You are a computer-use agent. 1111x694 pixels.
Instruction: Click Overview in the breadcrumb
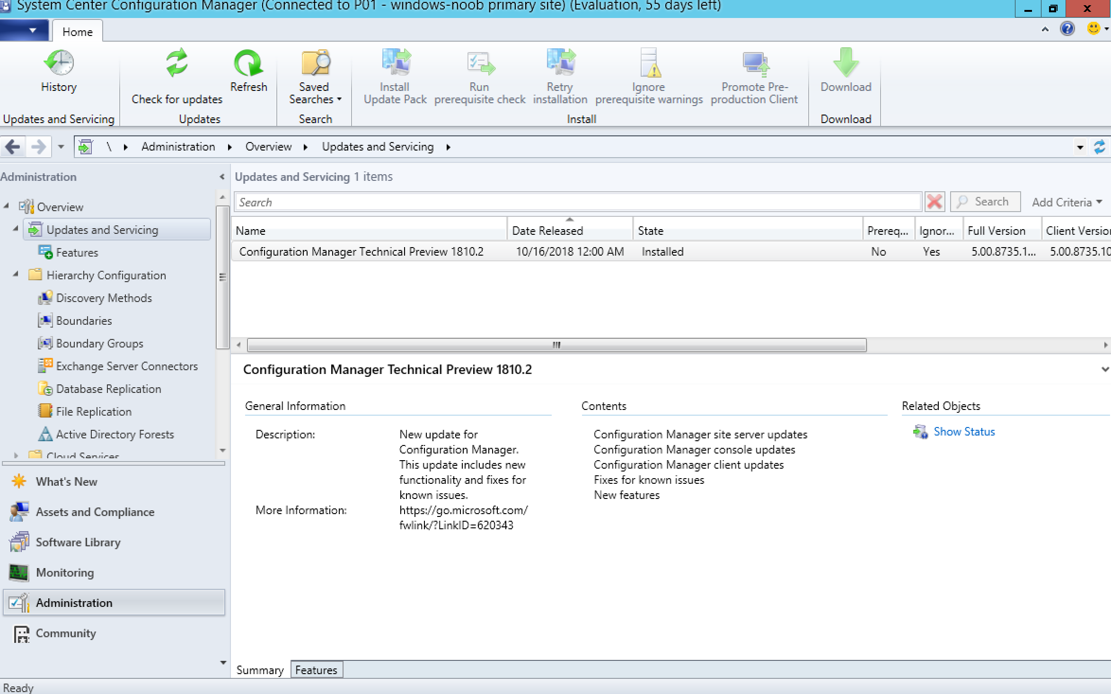click(268, 147)
